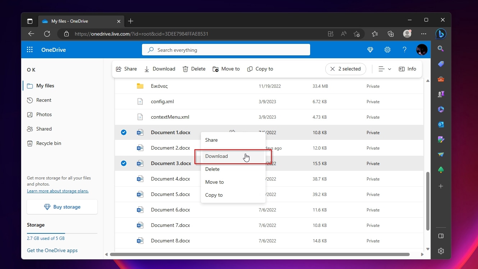Clear the 2 selected items
Screen dimensions: 478x269
(345, 69)
